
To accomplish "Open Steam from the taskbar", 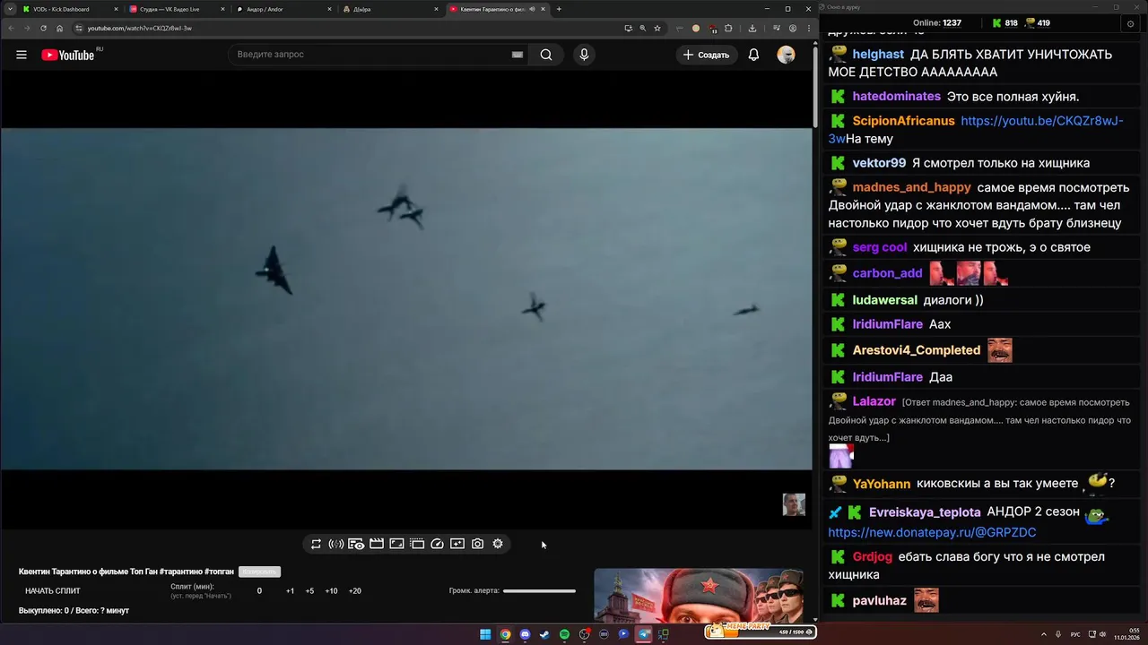I will 544,634.
